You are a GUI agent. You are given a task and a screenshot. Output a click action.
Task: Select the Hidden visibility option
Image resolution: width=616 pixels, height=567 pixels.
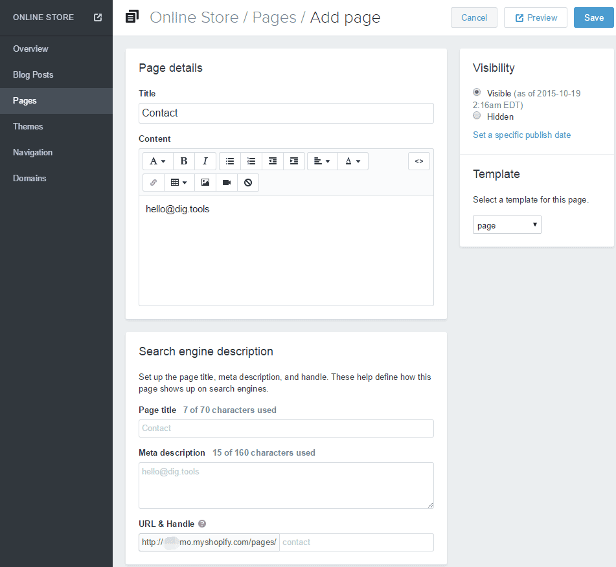(x=477, y=116)
